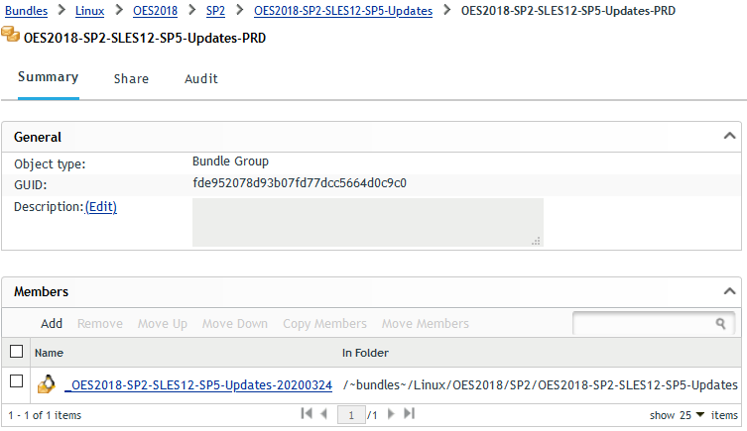Navigate to SP2 breadcrumb folder
This screenshot has height=431, width=747.
[215, 11]
